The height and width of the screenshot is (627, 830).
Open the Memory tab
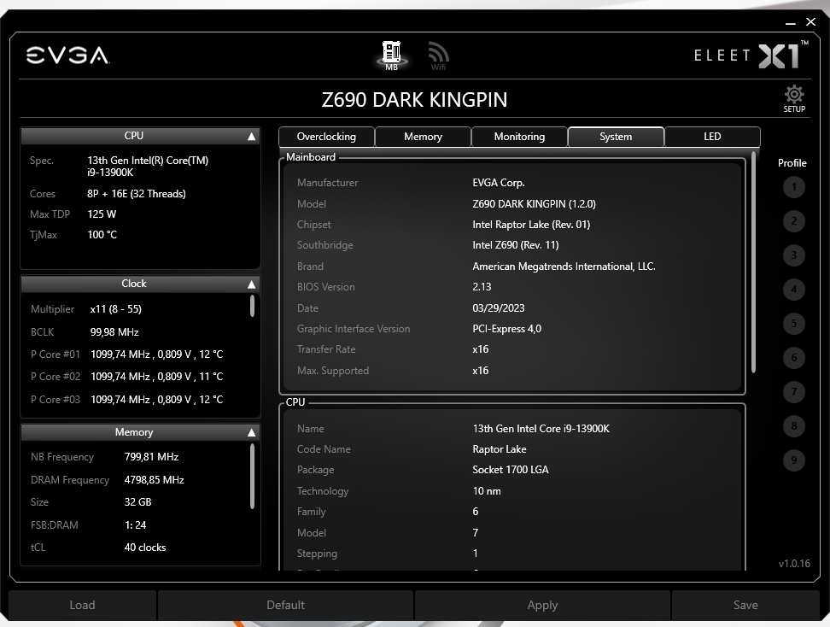(423, 136)
